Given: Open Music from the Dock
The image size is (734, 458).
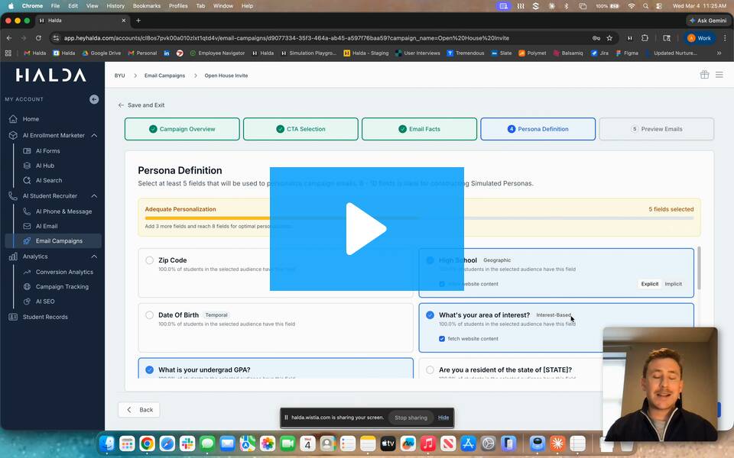Looking at the screenshot, I should [x=428, y=443].
